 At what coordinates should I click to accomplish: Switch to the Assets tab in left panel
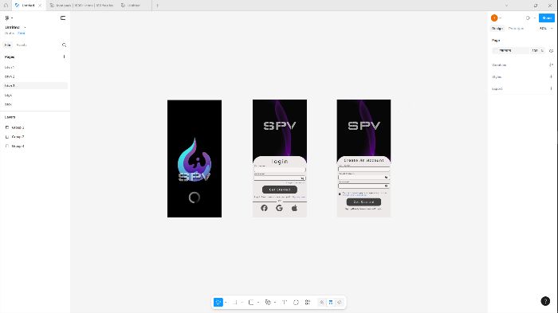tap(22, 45)
